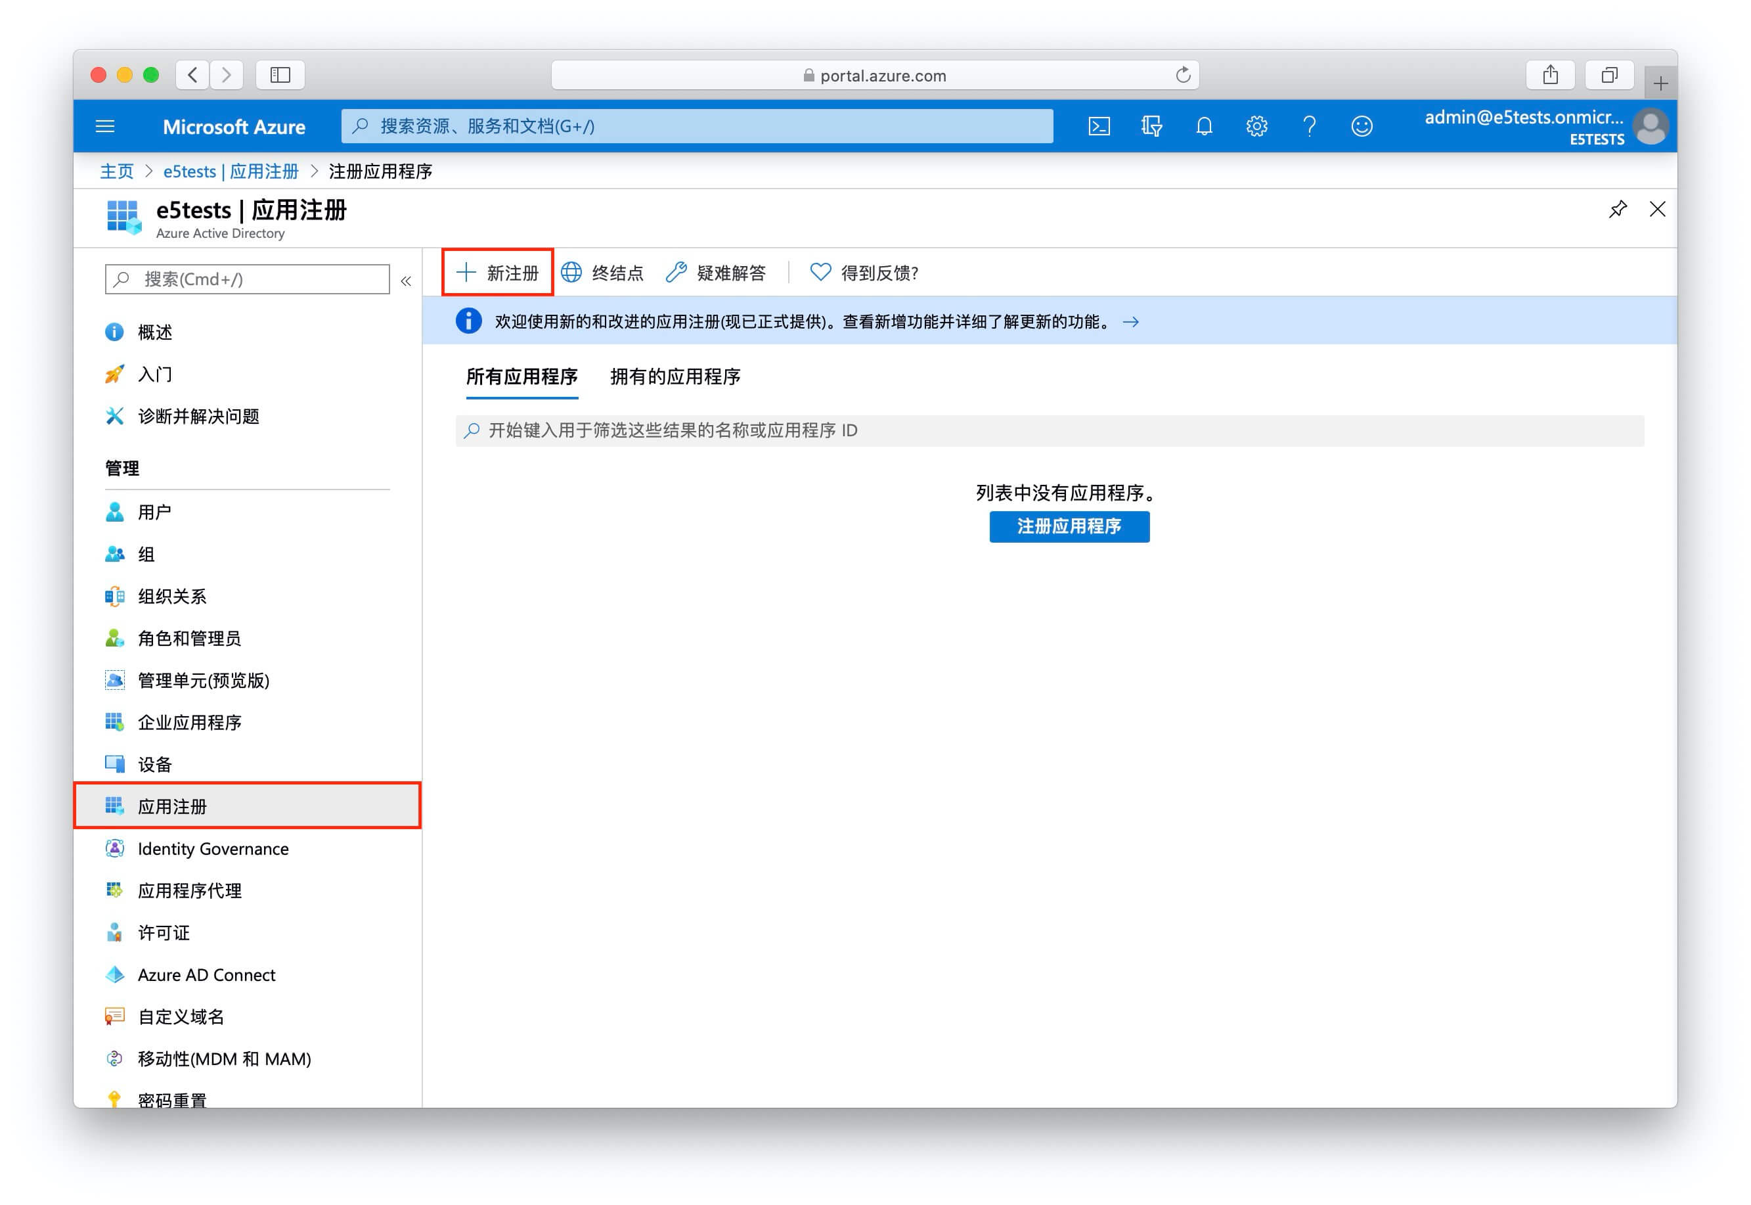1751x1205 pixels.
Task: Open the hamburger portal menu
Action: pos(105,126)
